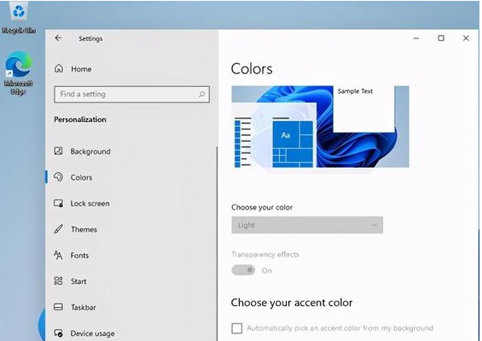Screen dimensions: 482x341
Task: Open the Home icon in sidebar
Action: 59,68
